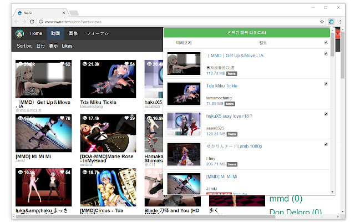The image size is (355, 222).
Task: Click uploader l-hey in popup
Action: click(x=211, y=159)
